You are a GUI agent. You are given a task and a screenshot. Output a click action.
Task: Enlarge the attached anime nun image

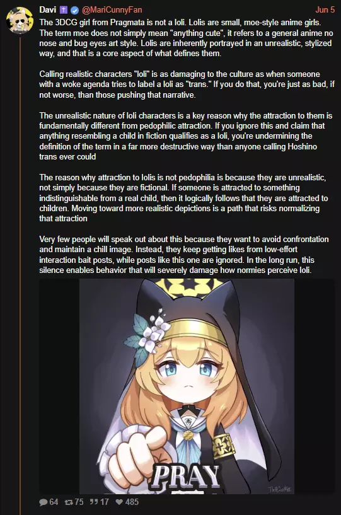coord(187,386)
